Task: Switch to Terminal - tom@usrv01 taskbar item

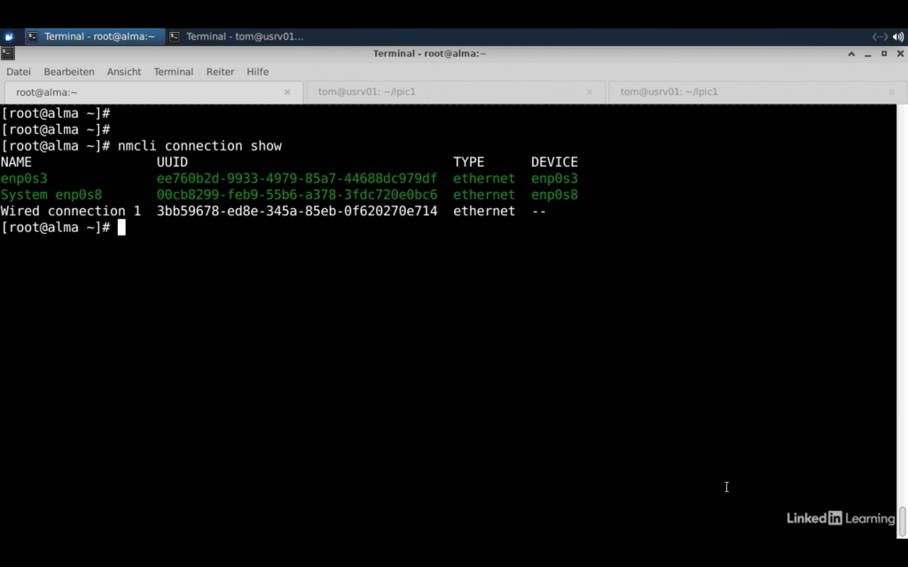Action: tap(237, 36)
